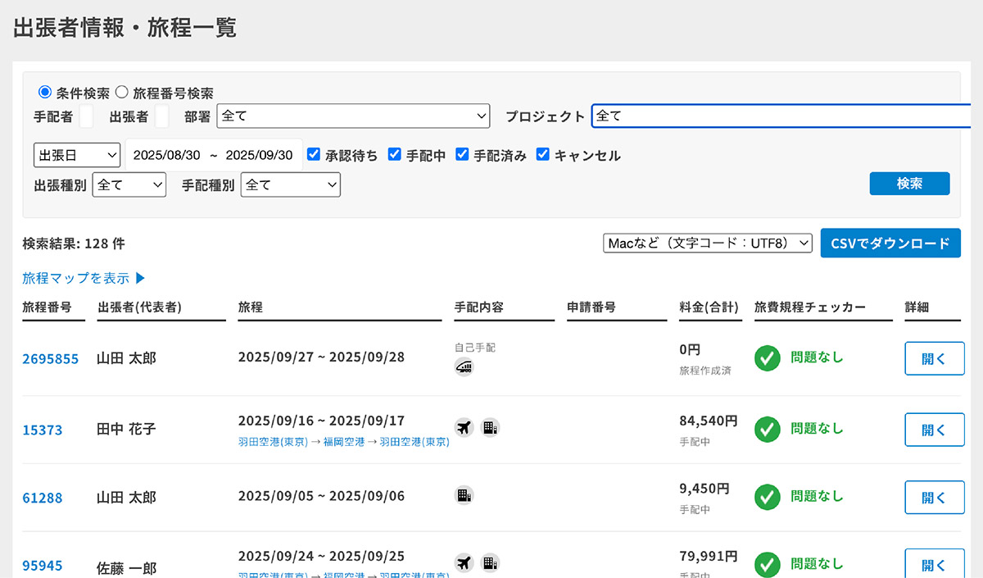Open the 部署 dropdown

pos(353,116)
